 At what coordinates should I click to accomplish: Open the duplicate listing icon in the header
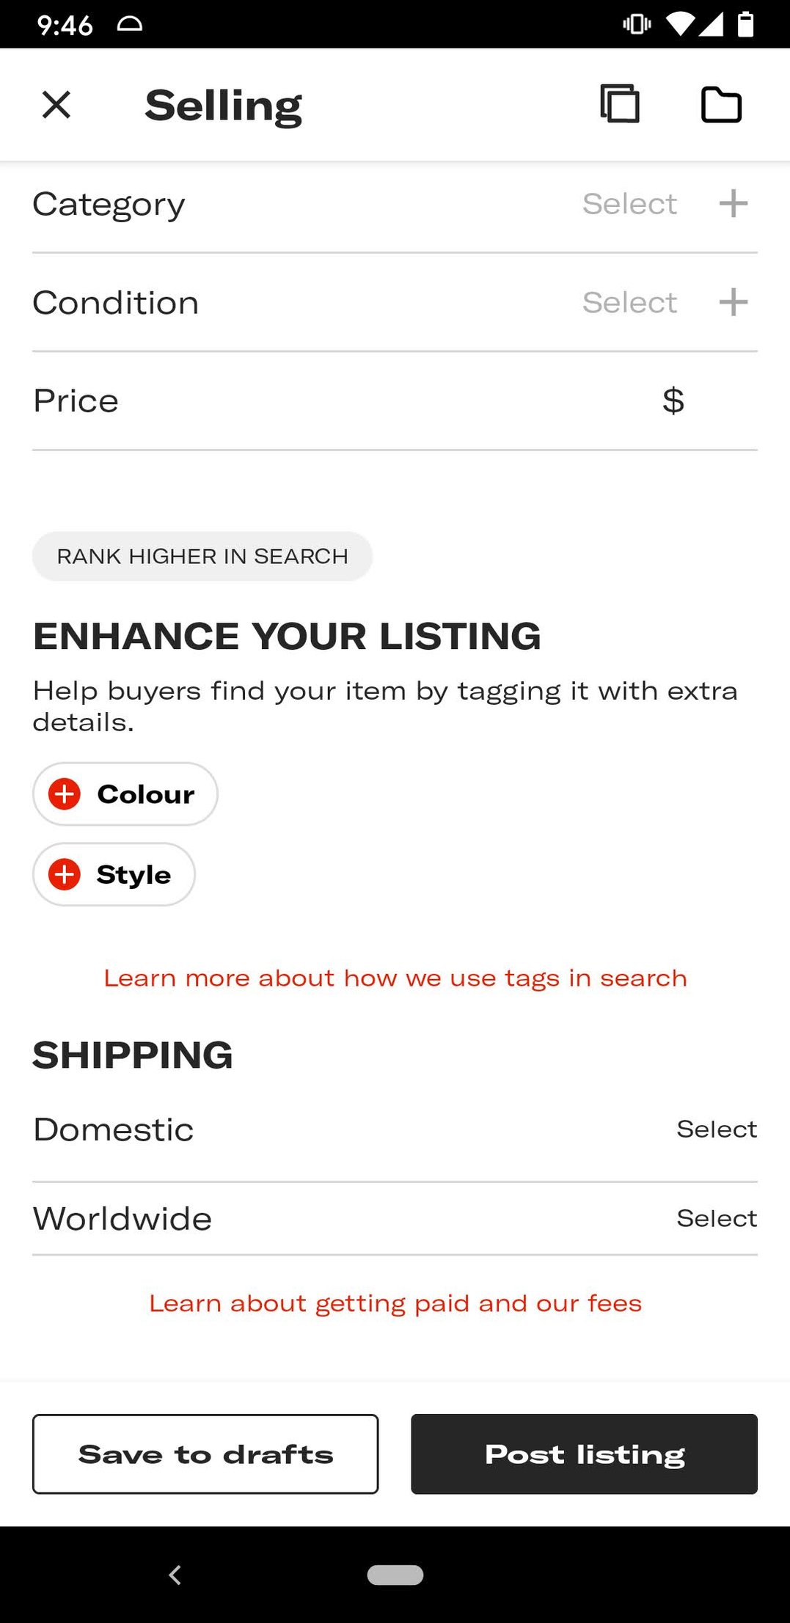(620, 104)
